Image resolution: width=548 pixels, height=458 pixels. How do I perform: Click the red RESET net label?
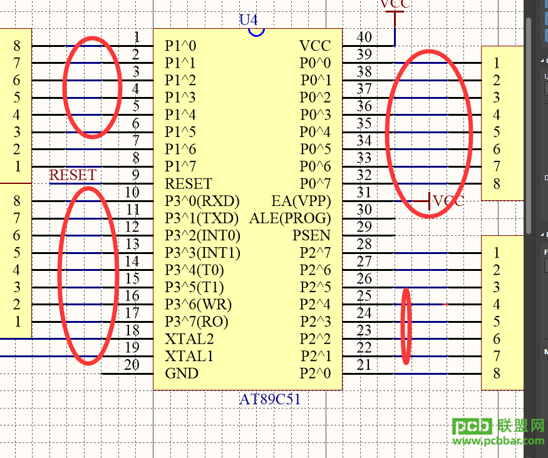73,175
